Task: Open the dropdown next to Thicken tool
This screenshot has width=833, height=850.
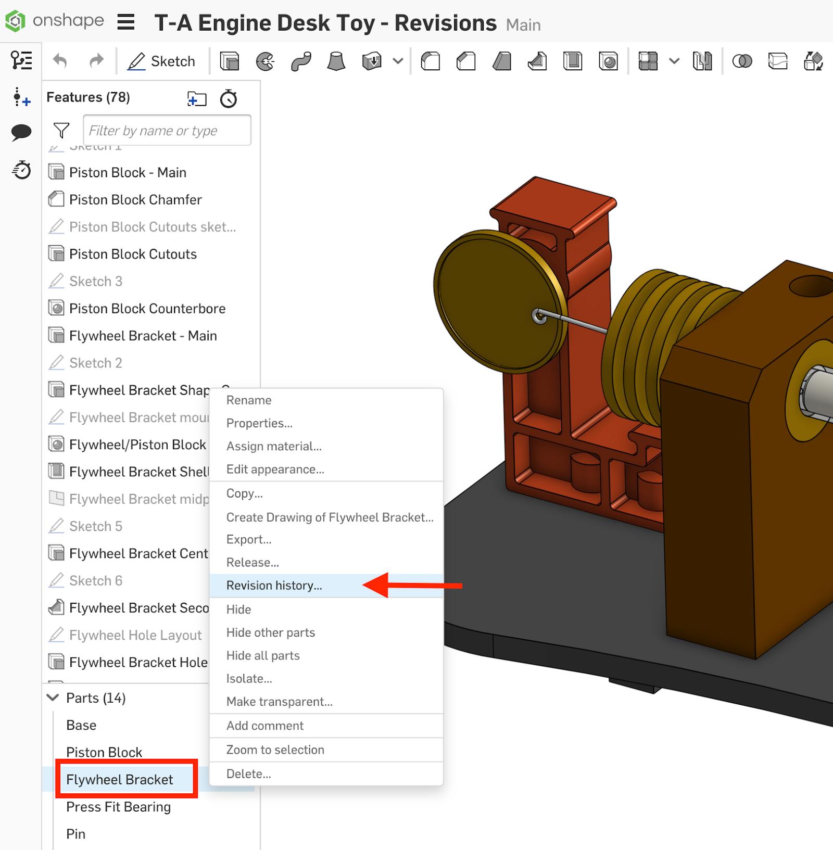Action: point(398,61)
